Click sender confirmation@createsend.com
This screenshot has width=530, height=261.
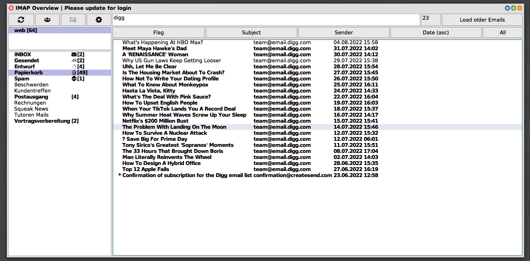[x=293, y=175]
